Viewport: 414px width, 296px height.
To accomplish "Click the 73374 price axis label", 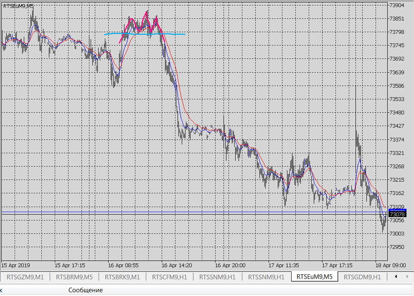I will 397,139.
